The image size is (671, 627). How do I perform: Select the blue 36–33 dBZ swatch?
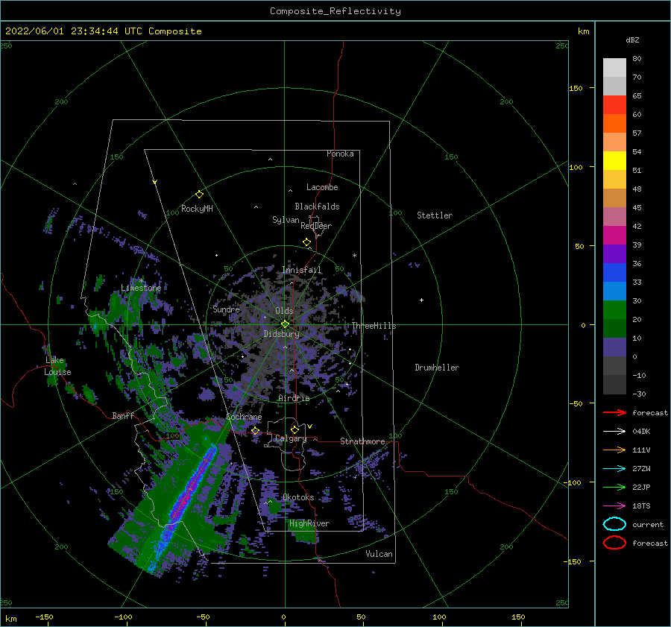[614, 272]
